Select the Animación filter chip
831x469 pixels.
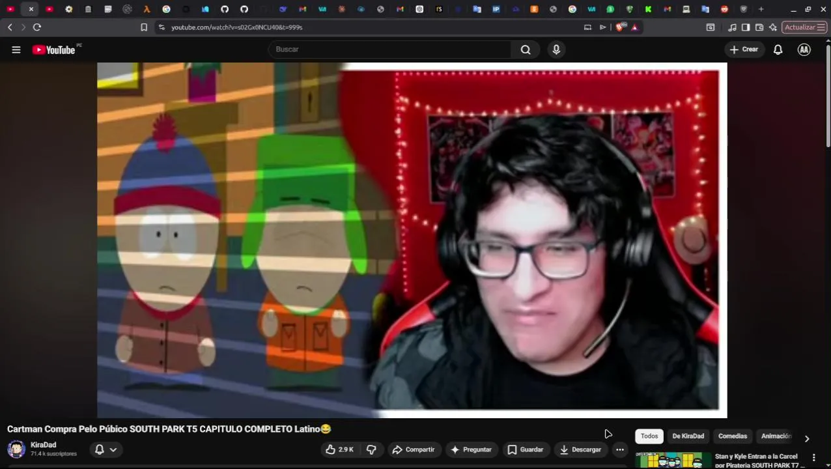[776, 436]
